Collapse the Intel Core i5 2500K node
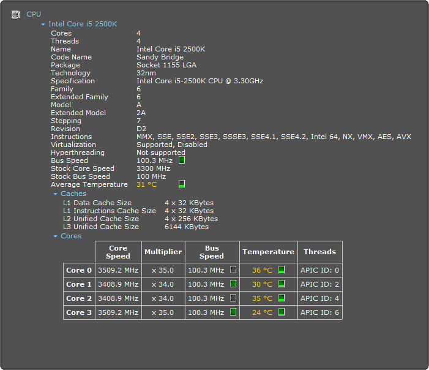The height and width of the screenshot is (370, 429). point(43,25)
